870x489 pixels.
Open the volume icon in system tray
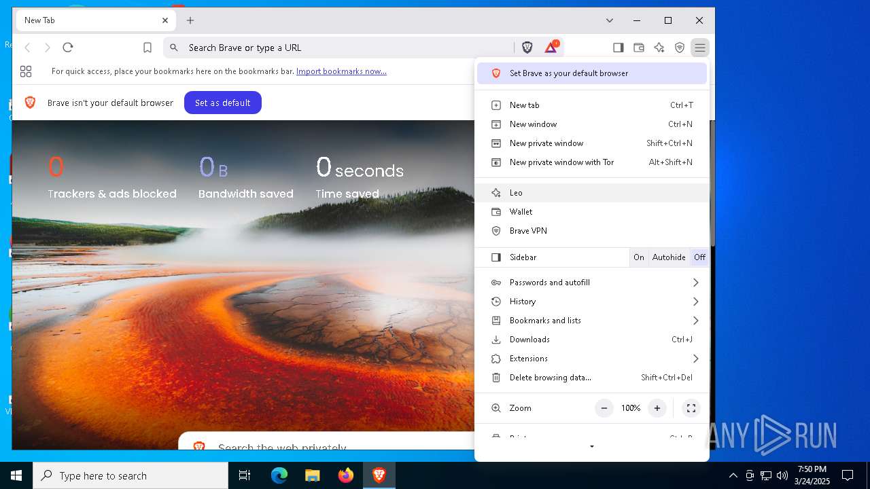click(782, 475)
